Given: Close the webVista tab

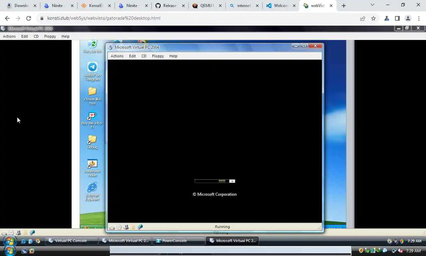Looking at the screenshot, I should click(x=331, y=6).
